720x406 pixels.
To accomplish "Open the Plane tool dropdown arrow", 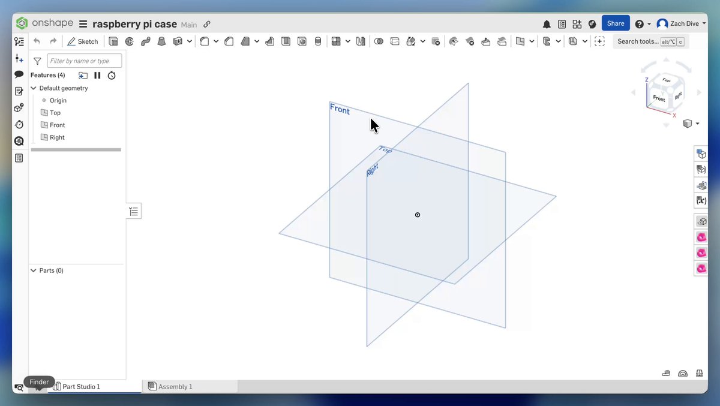I will pos(532,41).
